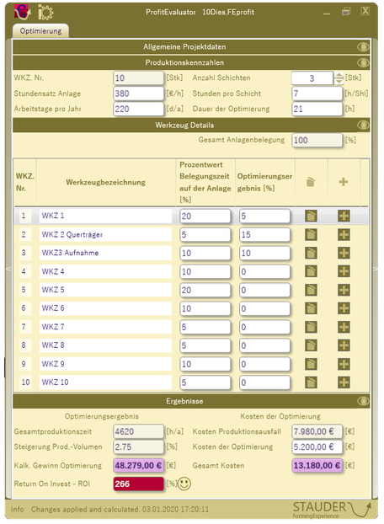Add a row after WKZ 8
Viewport: 384px width, 524px height.
[344, 345]
